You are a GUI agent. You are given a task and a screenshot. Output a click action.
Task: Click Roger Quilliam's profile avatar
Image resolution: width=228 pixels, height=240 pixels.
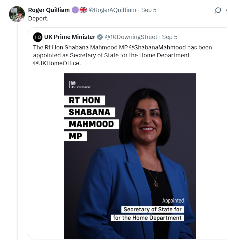(17, 14)
